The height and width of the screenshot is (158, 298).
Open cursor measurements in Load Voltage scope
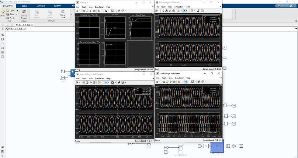[x=203, y=82]
